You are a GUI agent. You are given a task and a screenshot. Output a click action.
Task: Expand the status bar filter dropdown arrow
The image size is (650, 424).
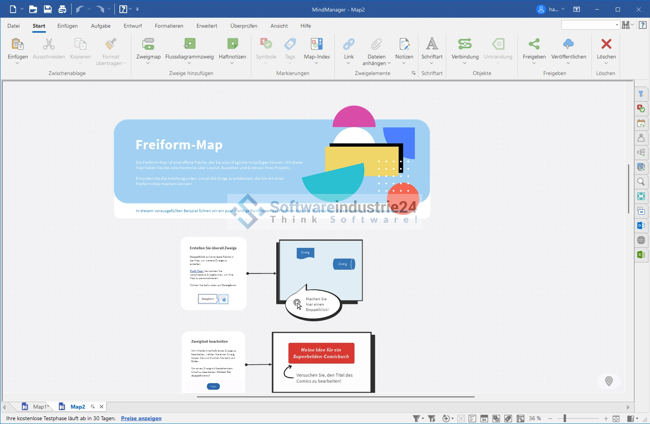423,419
